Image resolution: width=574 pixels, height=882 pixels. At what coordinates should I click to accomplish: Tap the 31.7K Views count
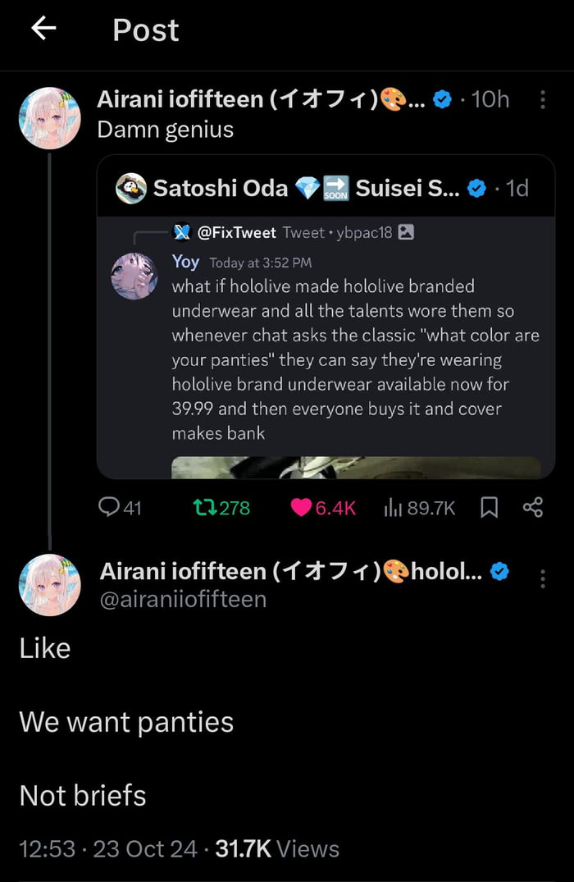pos(276,848)
